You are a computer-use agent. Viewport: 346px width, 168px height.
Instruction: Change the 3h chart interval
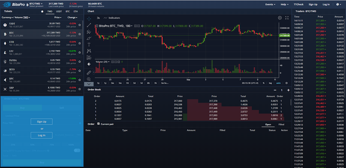[x=98, y=18]
